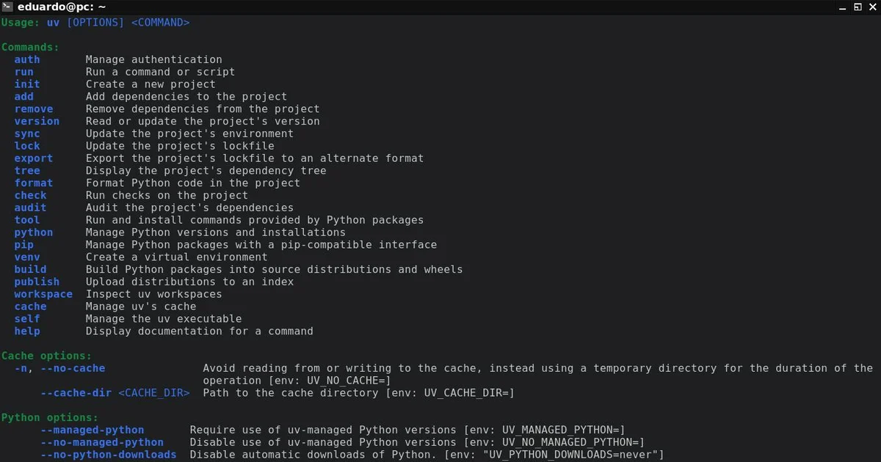Click the 'Commands:' section heading
881x462 pixels.
click(x=30, y=48)
